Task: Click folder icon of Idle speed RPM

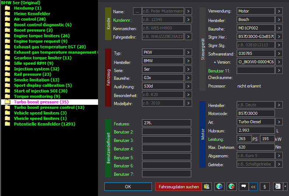Action: (7, 63)
